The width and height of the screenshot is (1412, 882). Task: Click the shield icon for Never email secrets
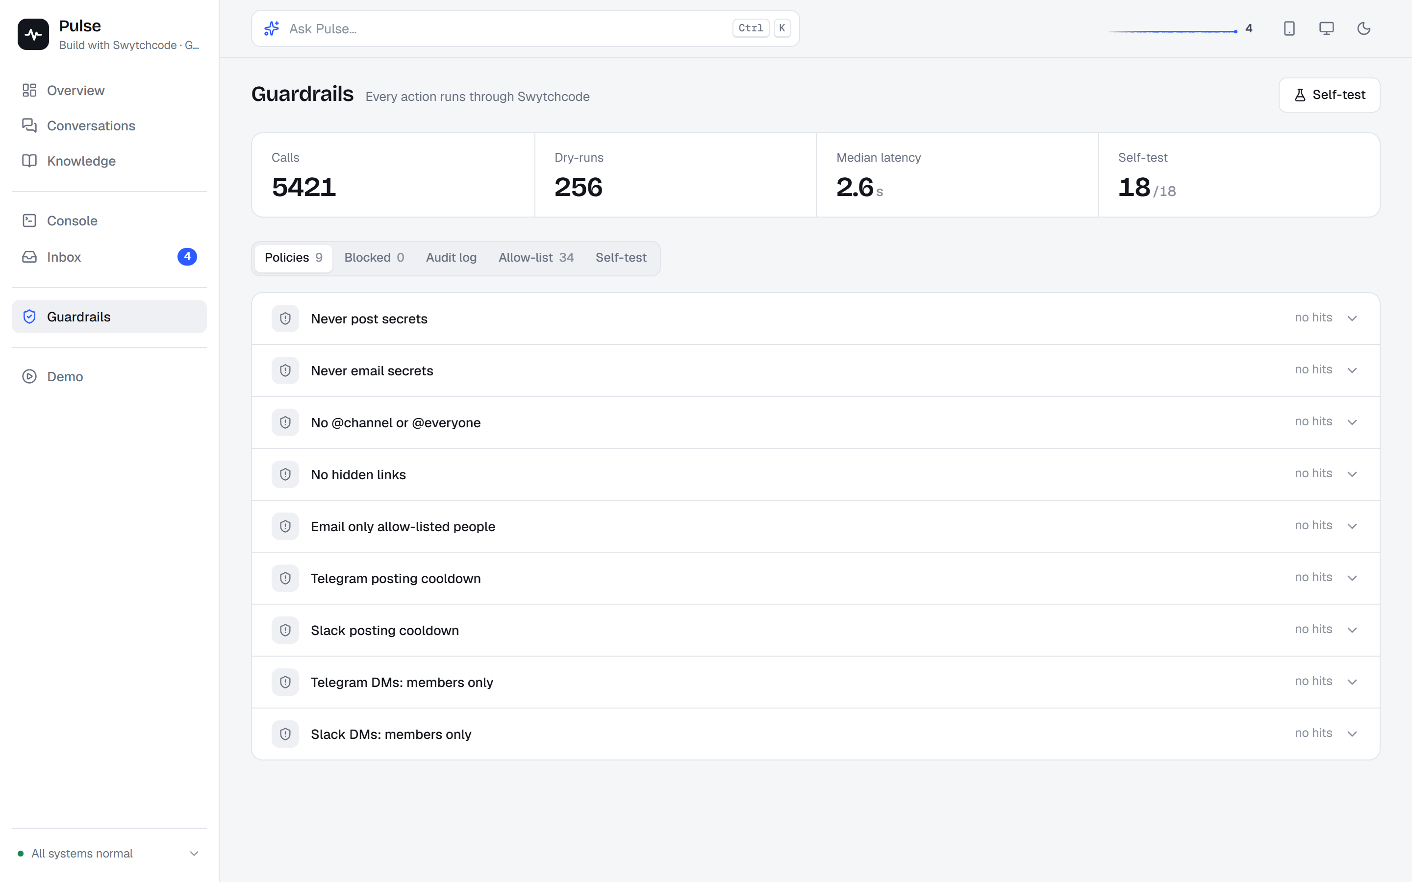pos(285,370)
